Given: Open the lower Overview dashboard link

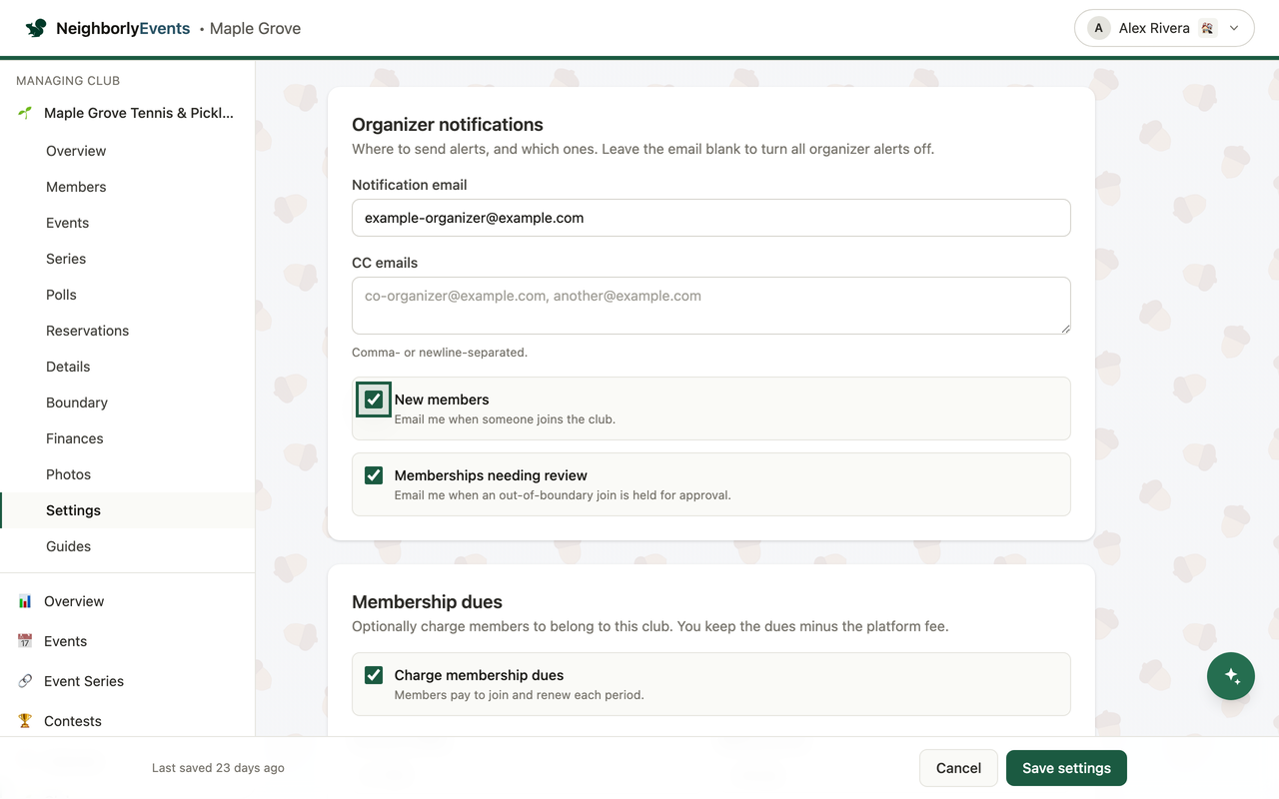Looking at the screenshot, I should pyautogui.click(x=74, y=601).
